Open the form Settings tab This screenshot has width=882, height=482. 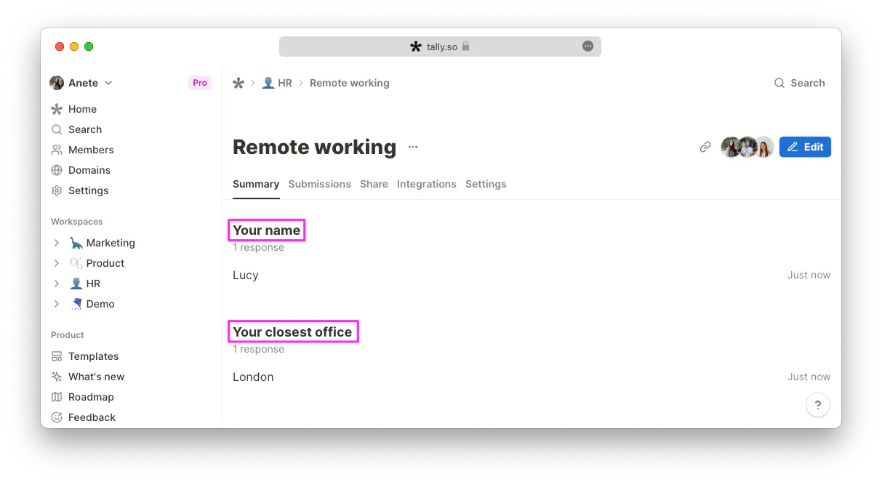[486, 185]
